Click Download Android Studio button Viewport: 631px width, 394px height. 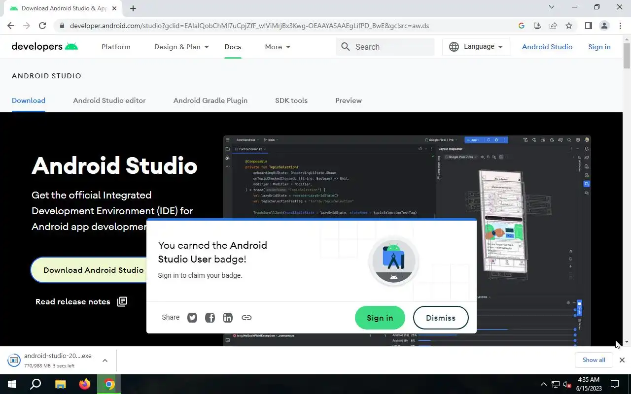pyautogui.click(x=89, y=270)
